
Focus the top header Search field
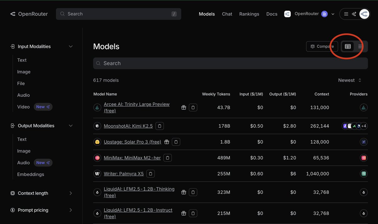tap(118, 14)
